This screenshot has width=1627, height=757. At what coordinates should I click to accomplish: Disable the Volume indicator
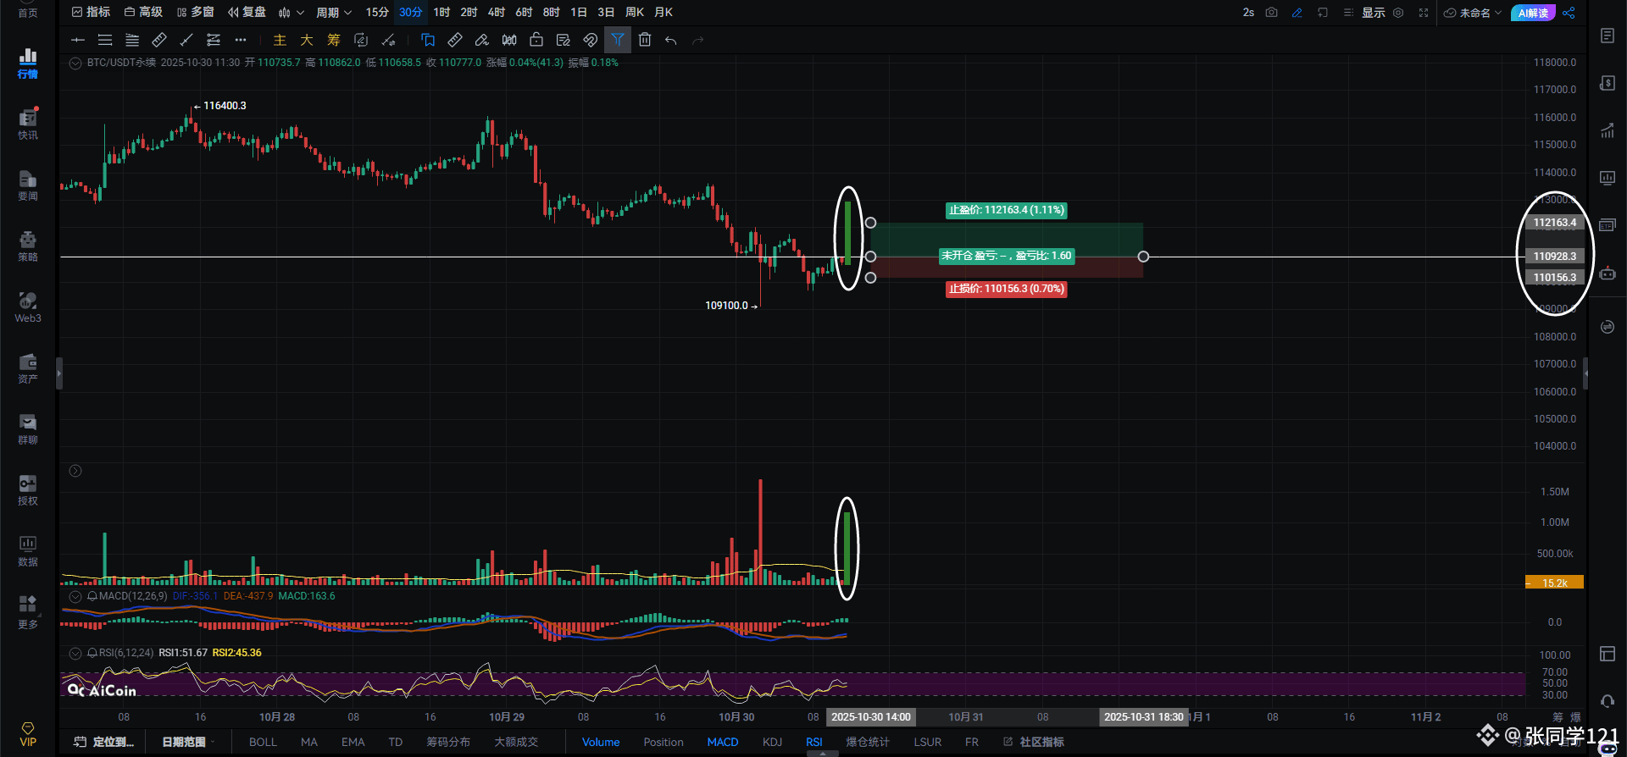pyautogui.click(x=601, y=742)
